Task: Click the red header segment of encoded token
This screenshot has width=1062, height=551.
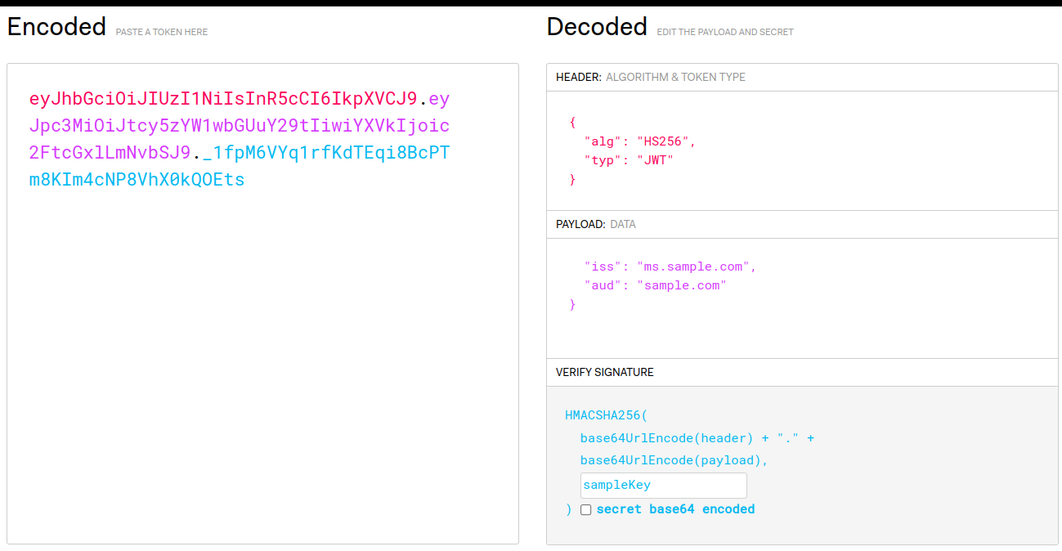Action: tap(223, 100)
